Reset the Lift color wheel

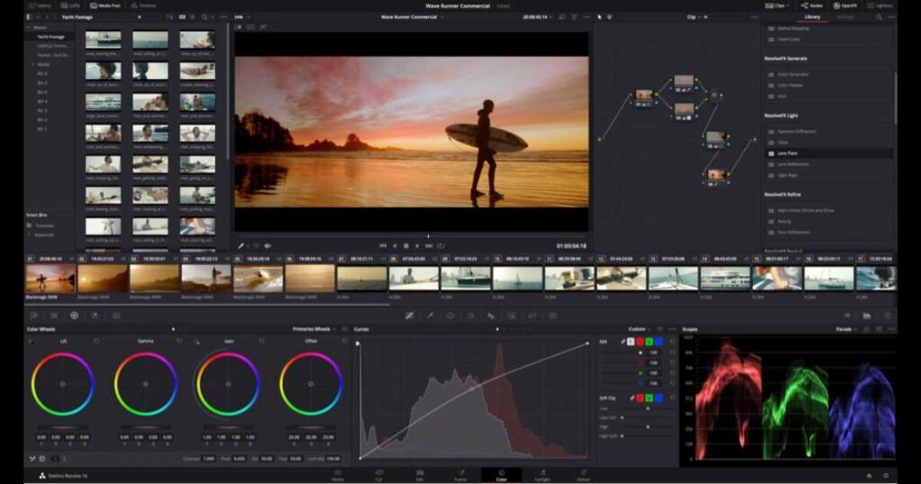96,341
